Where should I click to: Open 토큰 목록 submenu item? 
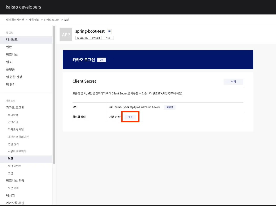coord(13,188)
